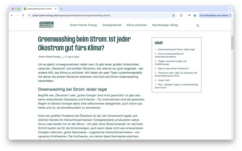This screenshot has height=151, width=242.
Task: Open the Chrome profile avatar
Action: click(x=195, y=15)
